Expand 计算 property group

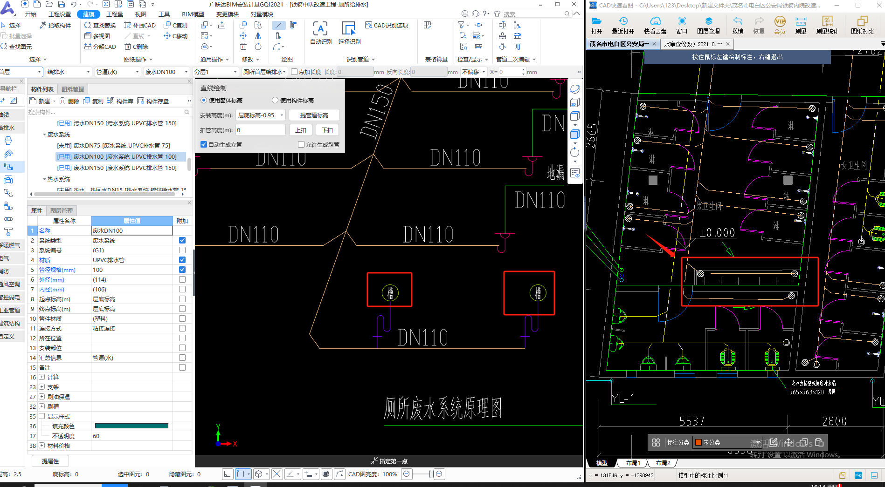[x=42, y=377]
